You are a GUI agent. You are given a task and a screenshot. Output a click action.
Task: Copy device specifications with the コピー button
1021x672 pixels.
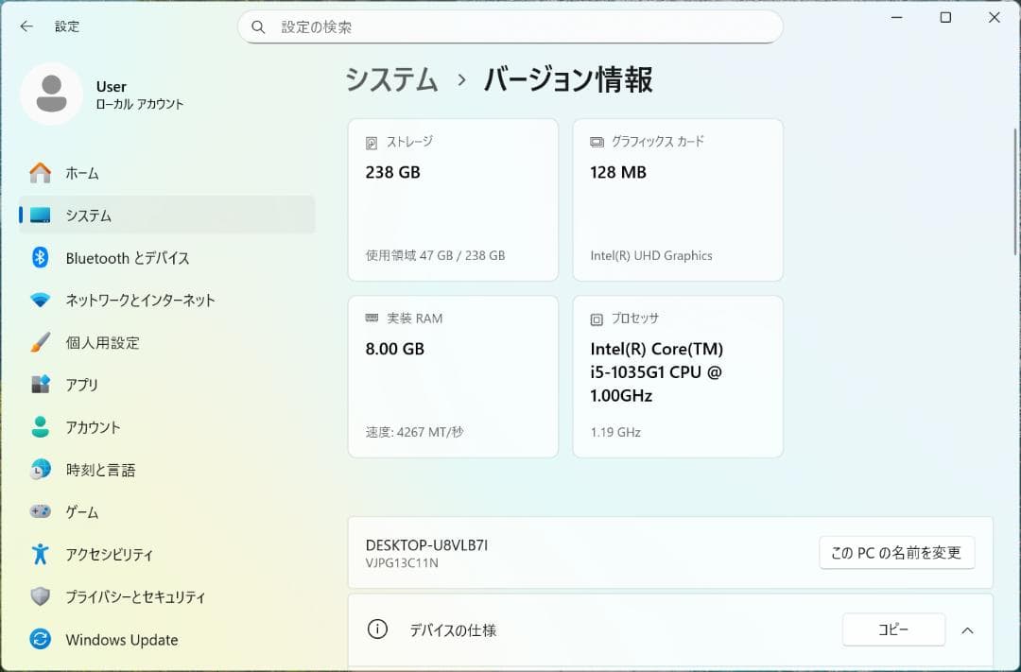point(892,629)
